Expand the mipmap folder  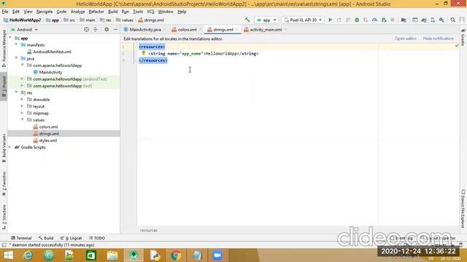pyautogui.click(x=23, y=113)
